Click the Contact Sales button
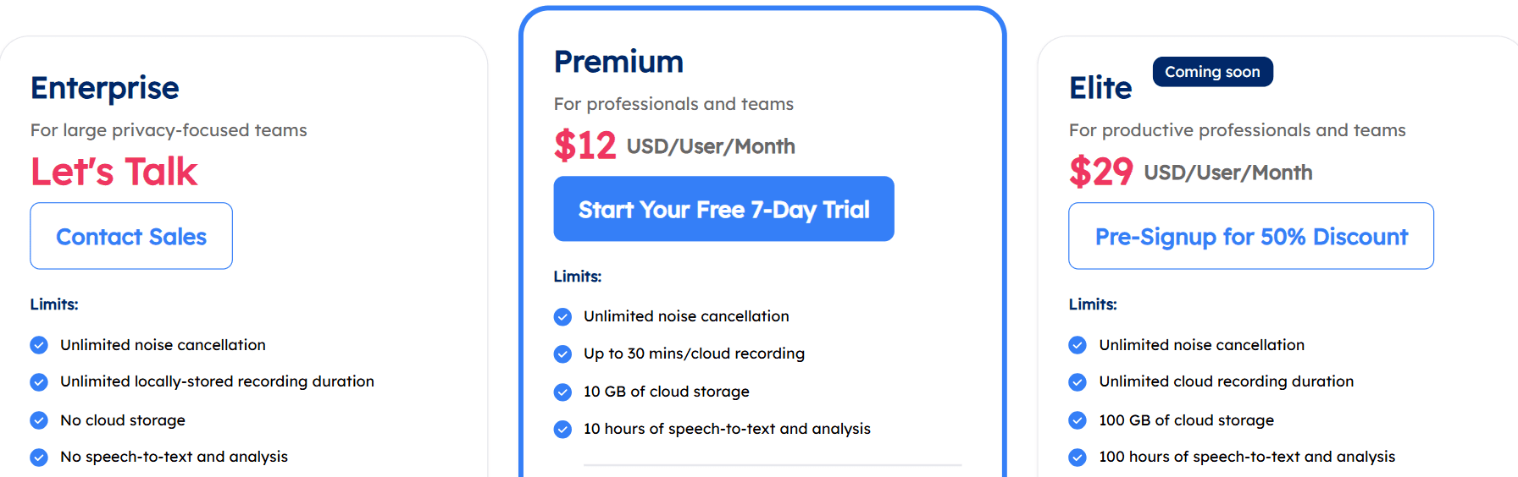The image size is (1518, 477). click(131, 236)
